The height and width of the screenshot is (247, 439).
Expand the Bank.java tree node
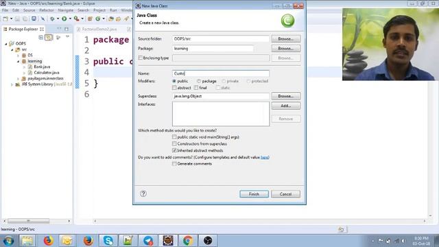[25, 67]
